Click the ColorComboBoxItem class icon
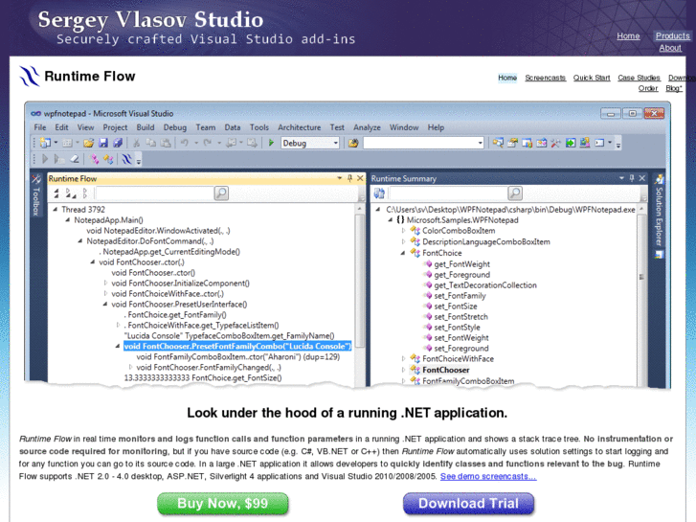The width and height of the screenshot is (696, 522). tap(415, 231)
